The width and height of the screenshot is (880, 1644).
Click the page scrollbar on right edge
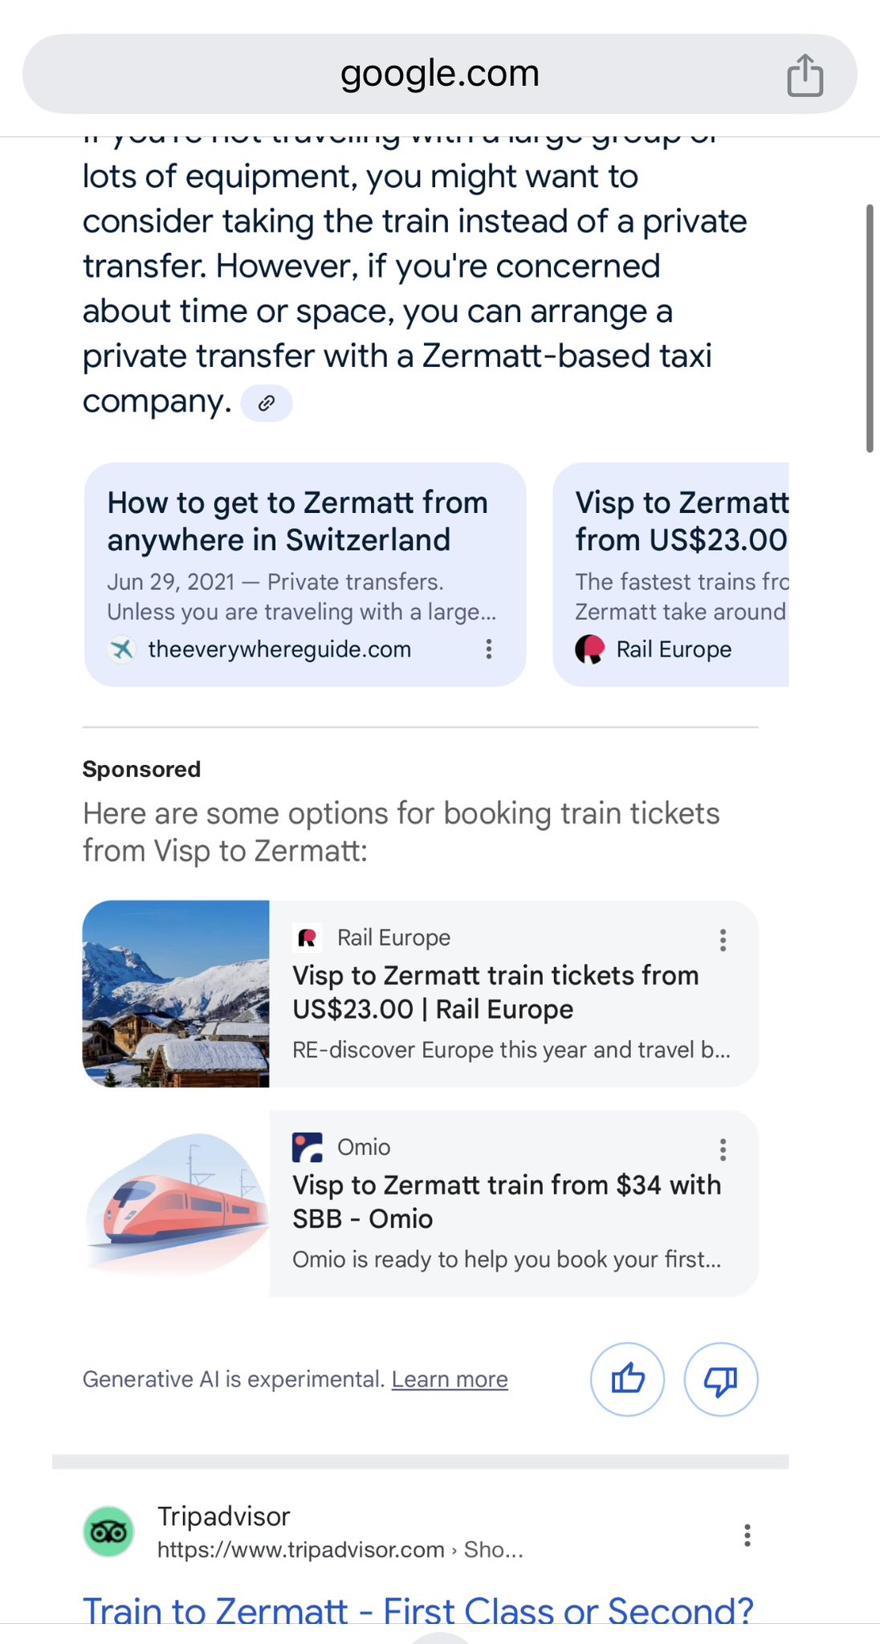pos(869,329)
